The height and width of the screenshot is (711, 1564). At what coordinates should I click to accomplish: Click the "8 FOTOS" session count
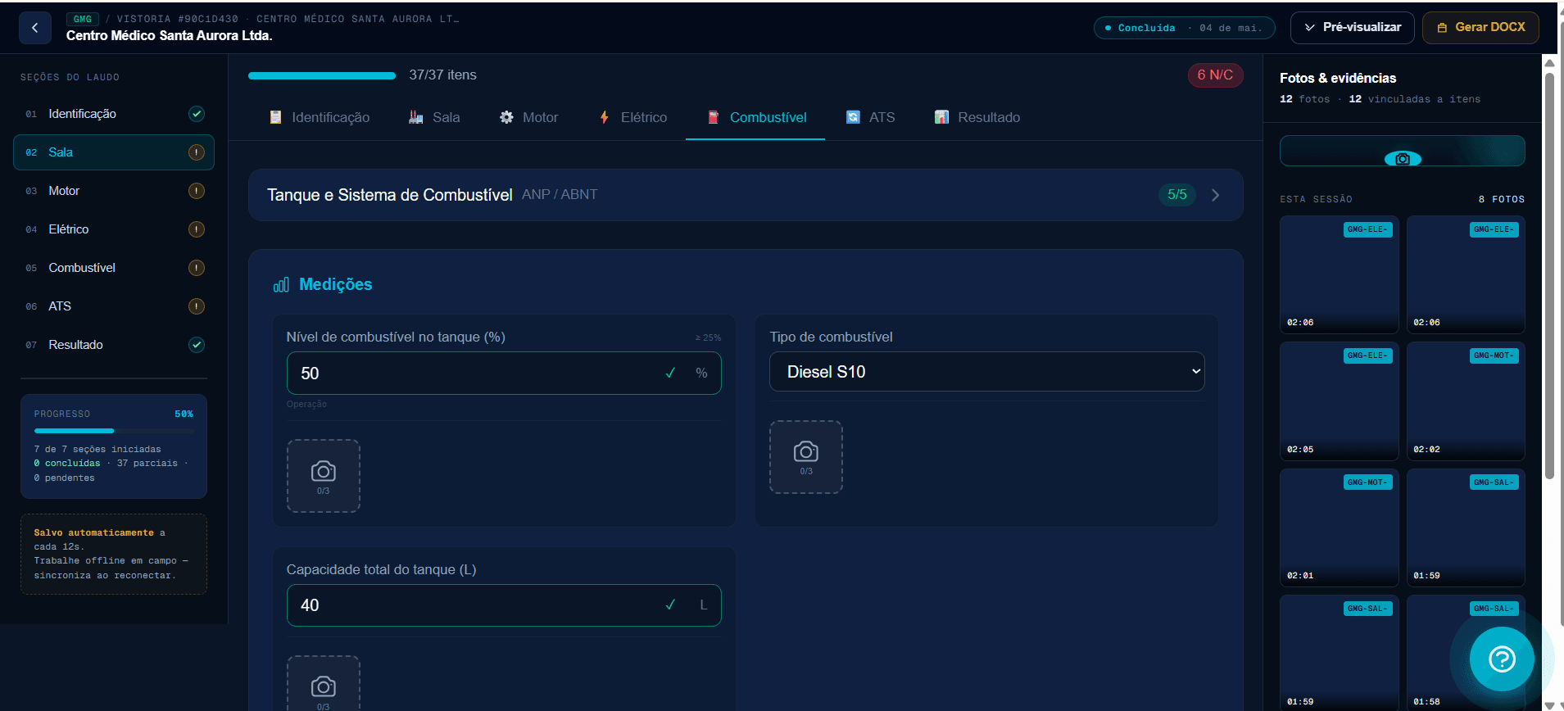[x=1502, y=199]
